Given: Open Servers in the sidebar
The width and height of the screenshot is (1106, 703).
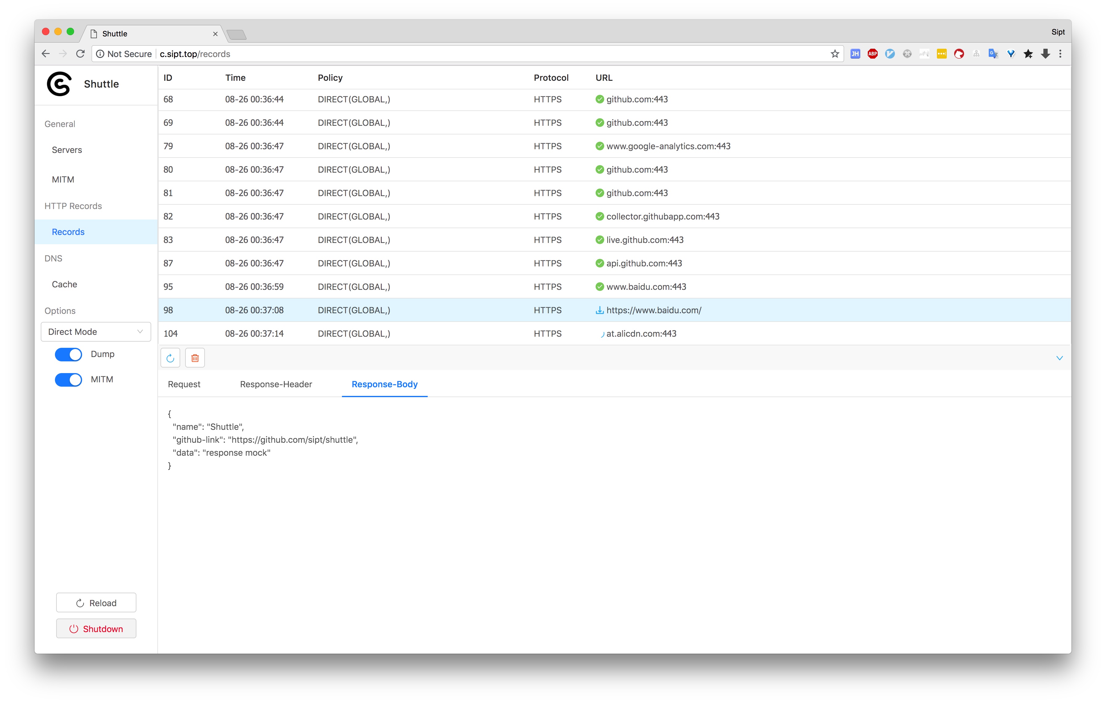Looking at the screenshot, I should (x=67, y=150).
